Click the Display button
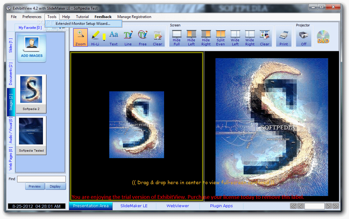Image resolution: width=349 pixels, height=219 pixels. coord(55,186)
